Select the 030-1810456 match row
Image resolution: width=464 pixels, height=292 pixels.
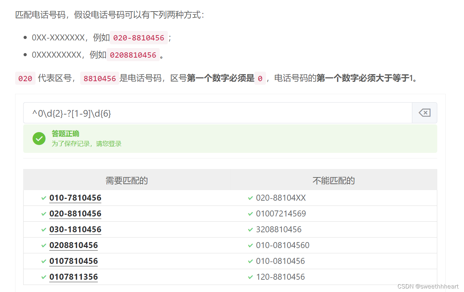[x=75, y=229]
